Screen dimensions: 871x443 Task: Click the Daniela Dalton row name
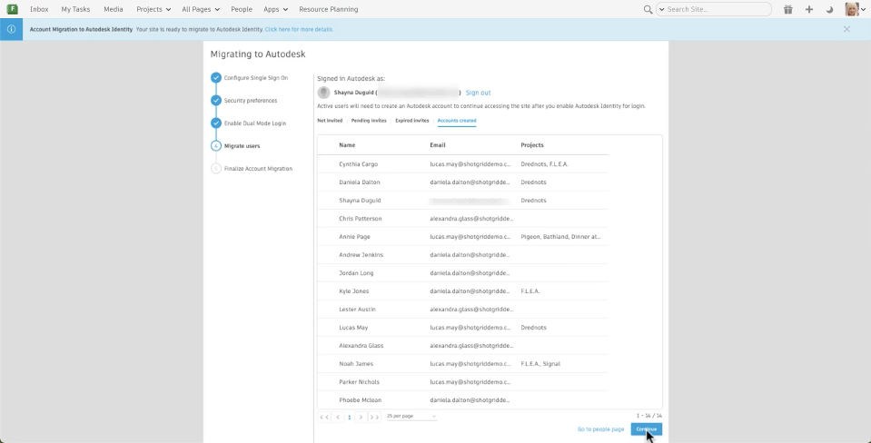[360, 182]
